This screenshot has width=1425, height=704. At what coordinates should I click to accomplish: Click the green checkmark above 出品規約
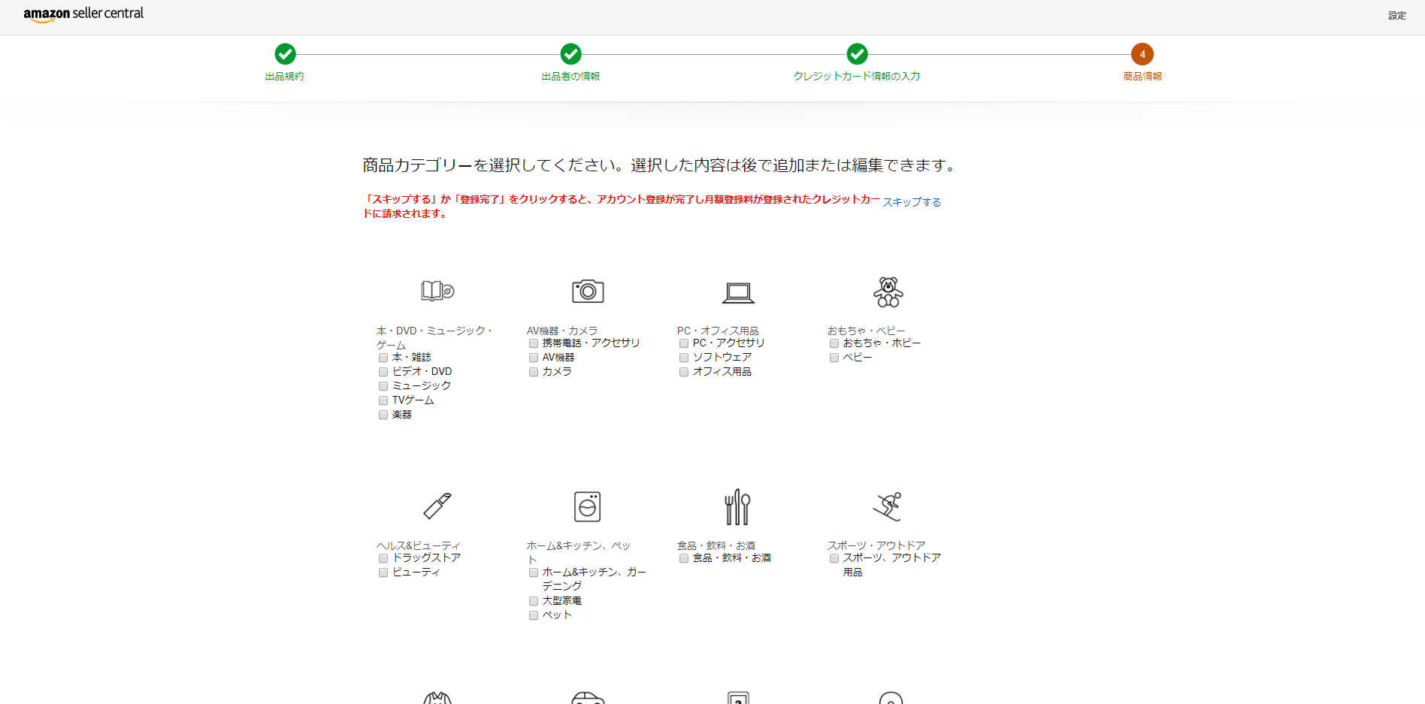coord(285,54)
